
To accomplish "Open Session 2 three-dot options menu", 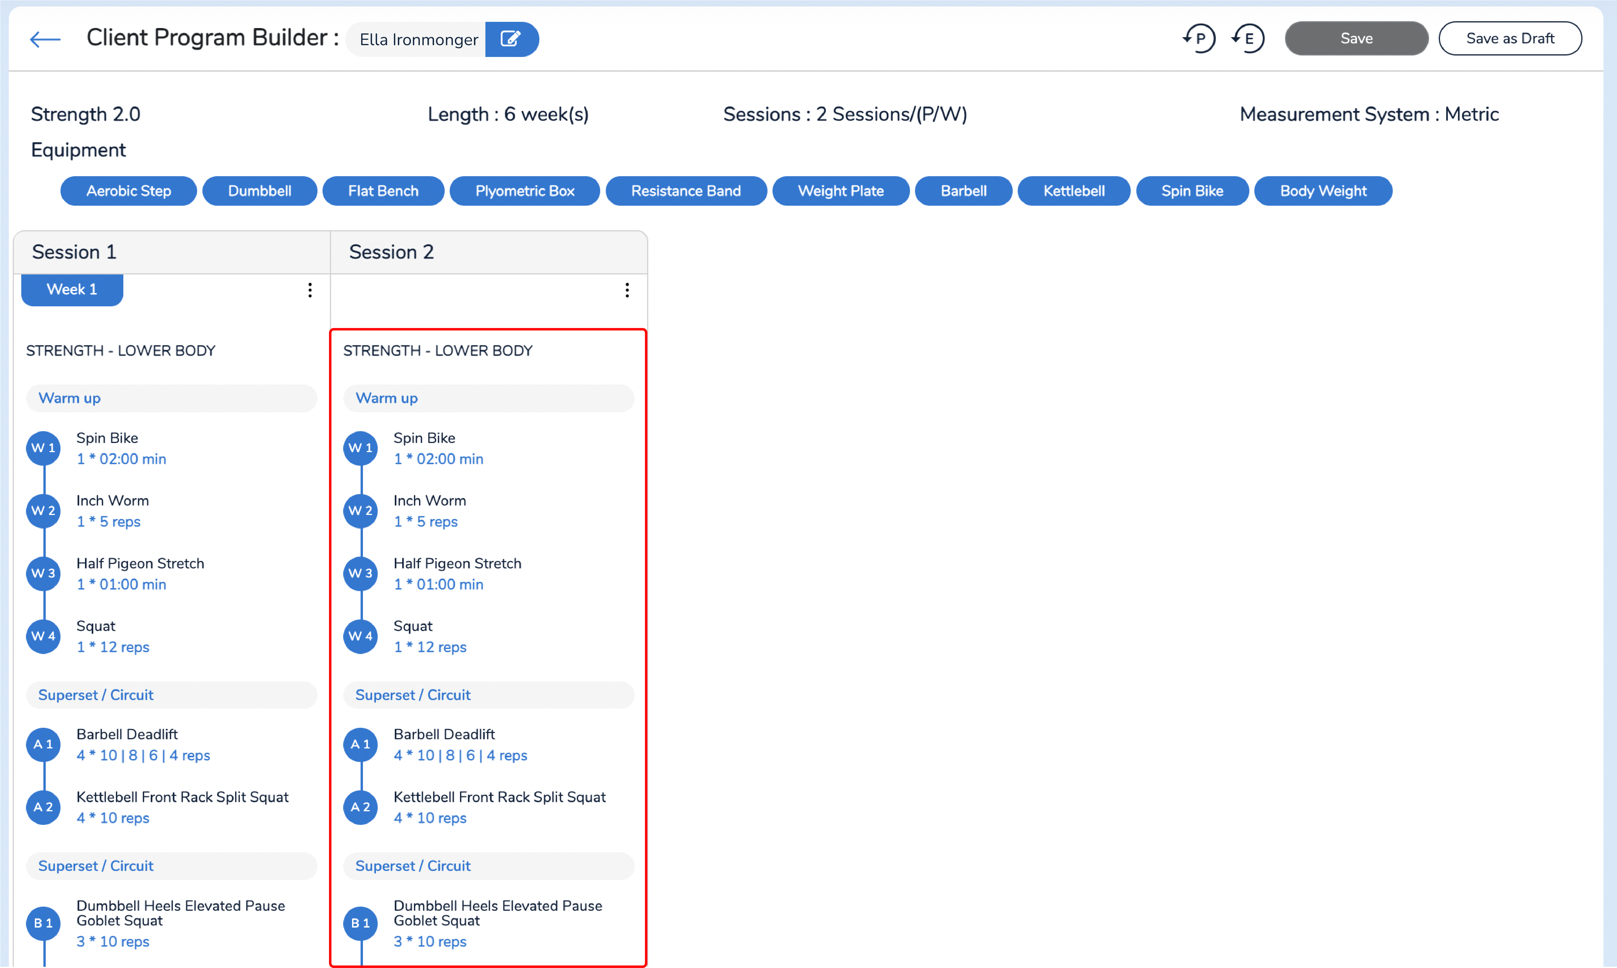I will [x=627, y=290].
